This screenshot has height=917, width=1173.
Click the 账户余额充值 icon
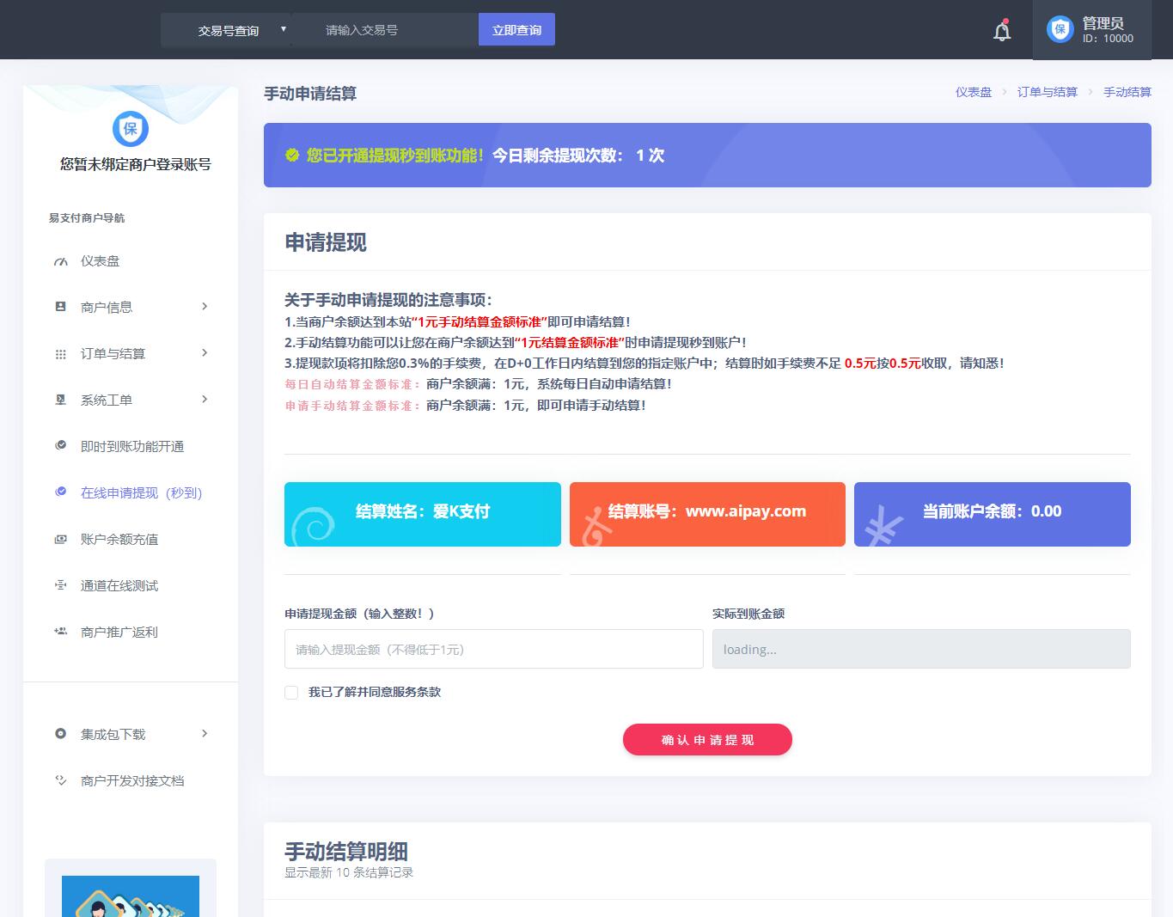tap(60, 540)
